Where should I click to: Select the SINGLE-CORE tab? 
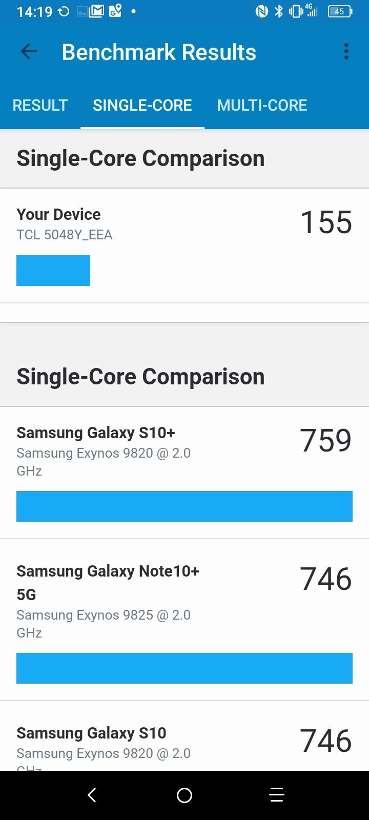pos(142,106)
